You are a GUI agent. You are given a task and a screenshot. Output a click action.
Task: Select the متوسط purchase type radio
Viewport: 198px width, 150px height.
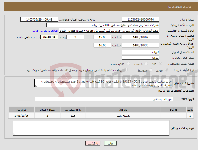pyautogui.click(x=151, y=70)
